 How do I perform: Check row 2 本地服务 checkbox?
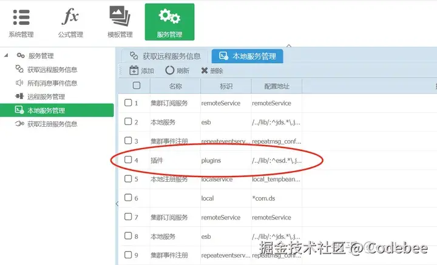128,121
